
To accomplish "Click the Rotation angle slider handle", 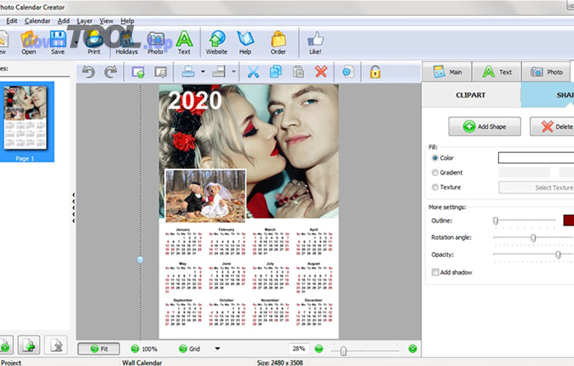I will click(533, 238).
